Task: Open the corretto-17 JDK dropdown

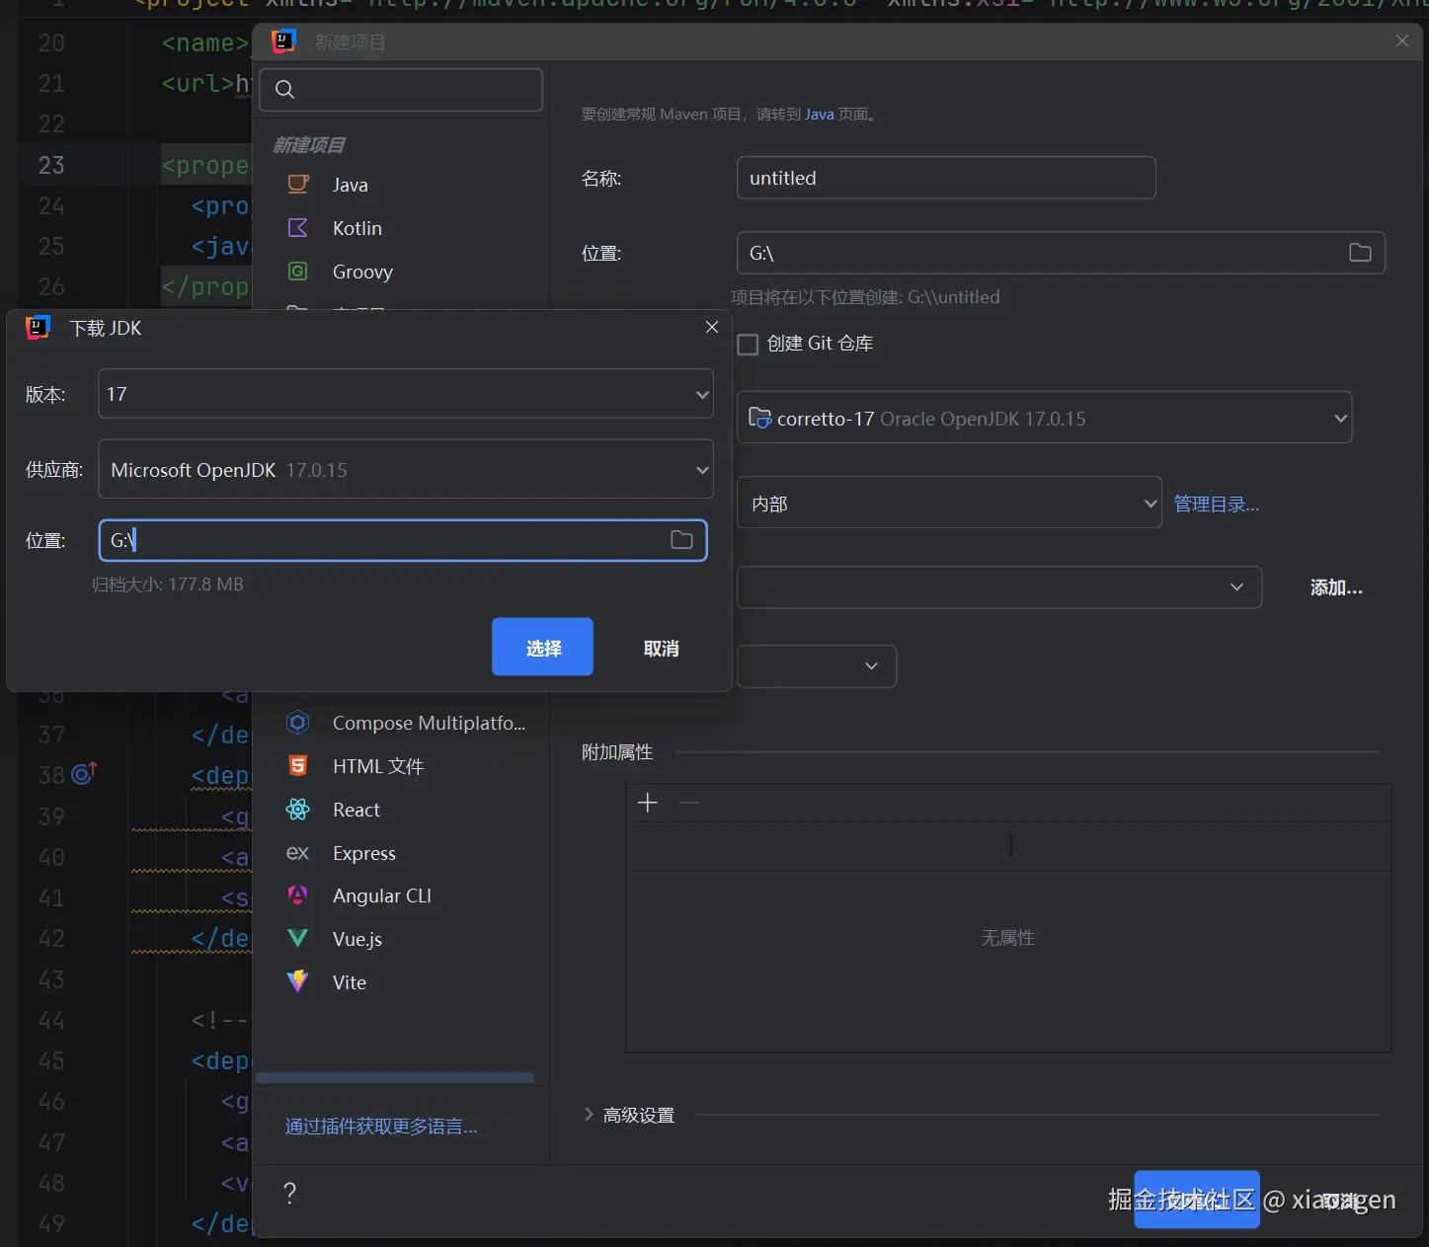Action: click(1044, 418)
